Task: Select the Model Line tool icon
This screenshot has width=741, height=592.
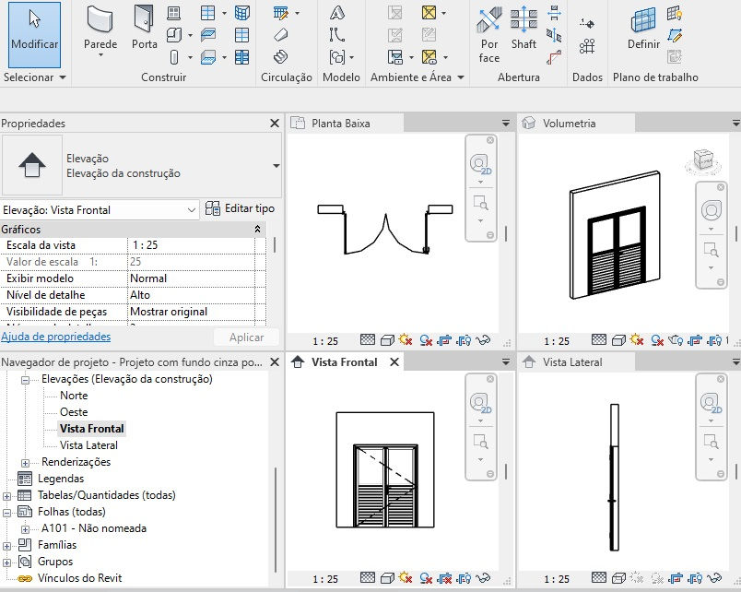Action: [x=337, y=35]
